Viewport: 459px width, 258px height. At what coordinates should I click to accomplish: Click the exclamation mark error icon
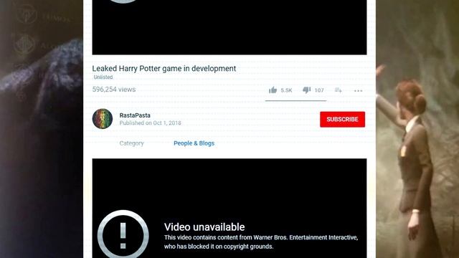pyautogui.click(x=123, y=234)
